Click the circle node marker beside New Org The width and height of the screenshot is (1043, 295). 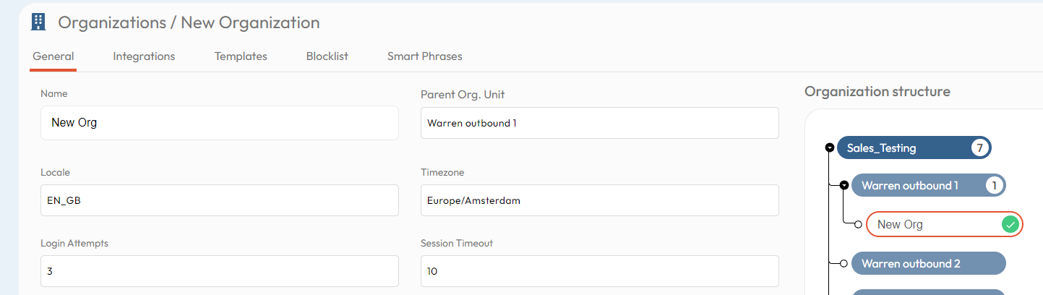coord(858,225)
